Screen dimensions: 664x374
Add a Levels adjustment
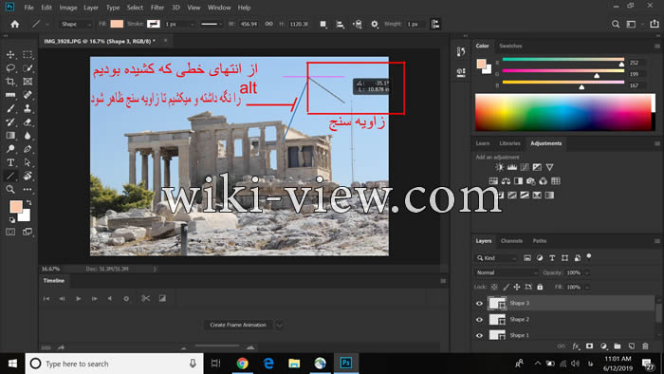point(512,167)
